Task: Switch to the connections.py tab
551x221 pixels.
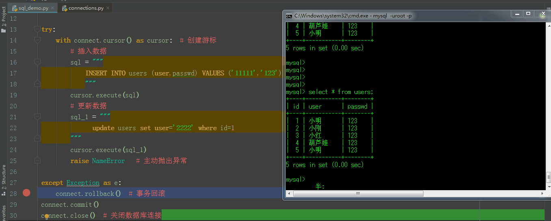Action: point(86,8)
